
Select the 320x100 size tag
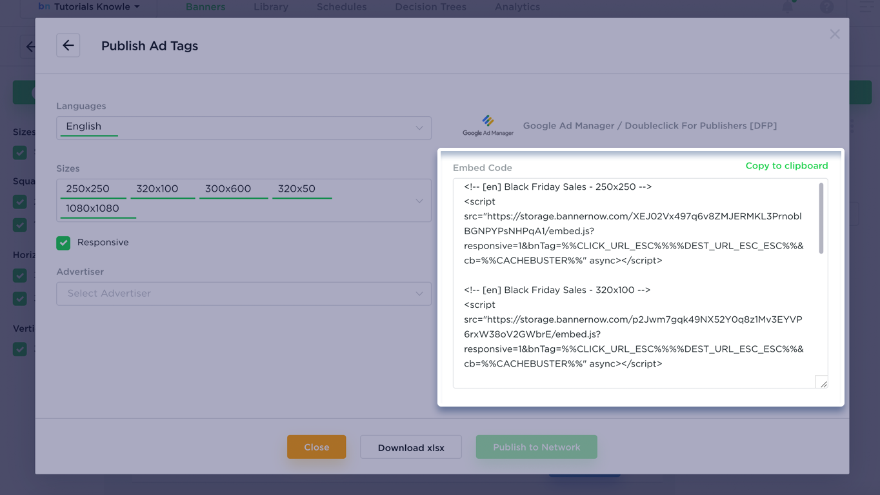[x=163, y=189]
